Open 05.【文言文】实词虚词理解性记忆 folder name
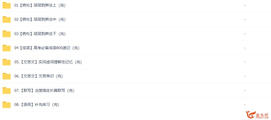271x120 pixels. click(x=48, y=62)
